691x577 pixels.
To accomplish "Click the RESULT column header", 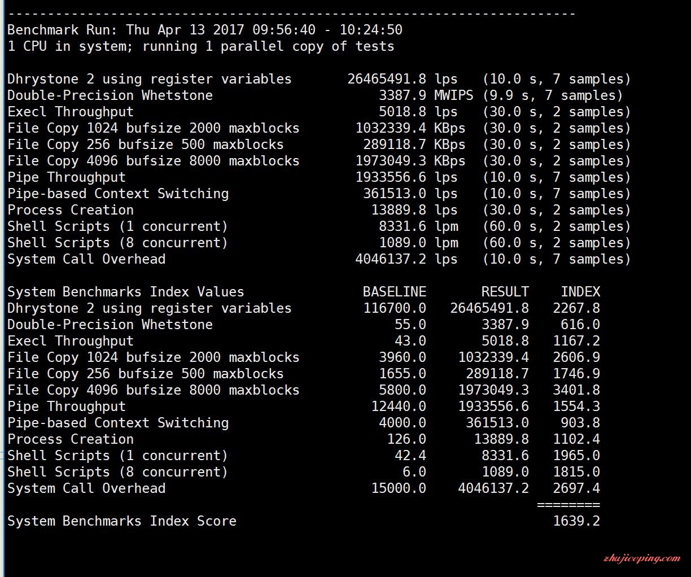I will point(505,292).
